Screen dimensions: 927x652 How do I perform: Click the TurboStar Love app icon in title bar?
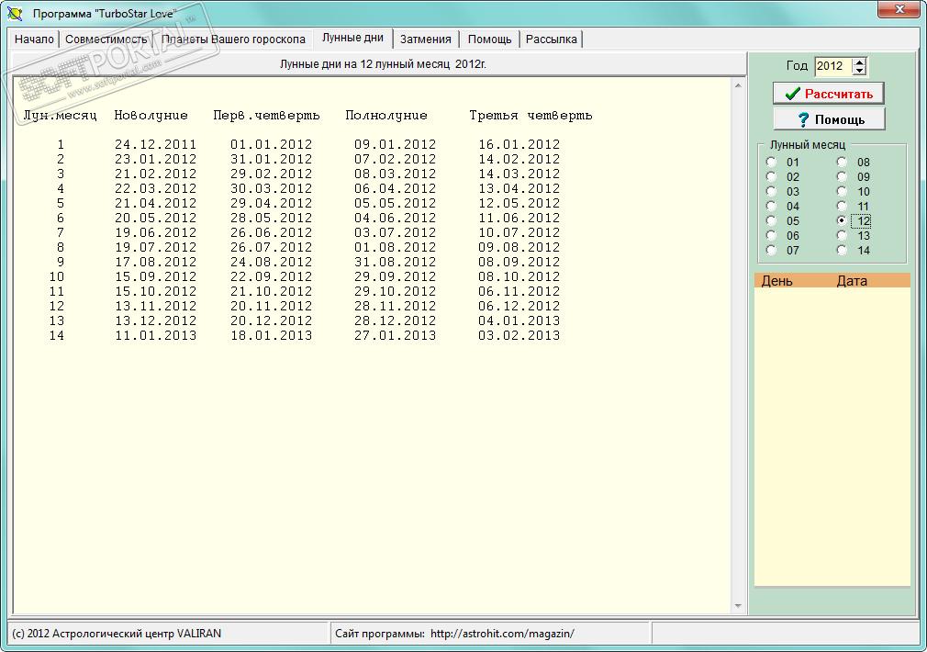(x=15, y=13)
